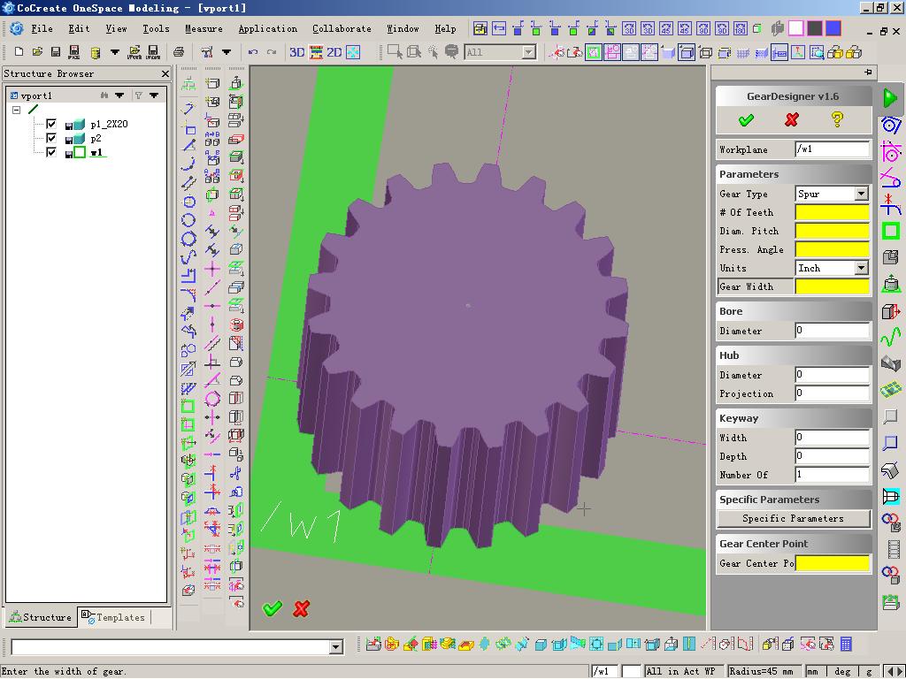Pick the blue background color swatch
The height and width of the screenshot is (679, 906).
pyautogui.click(x=833, y=28)
